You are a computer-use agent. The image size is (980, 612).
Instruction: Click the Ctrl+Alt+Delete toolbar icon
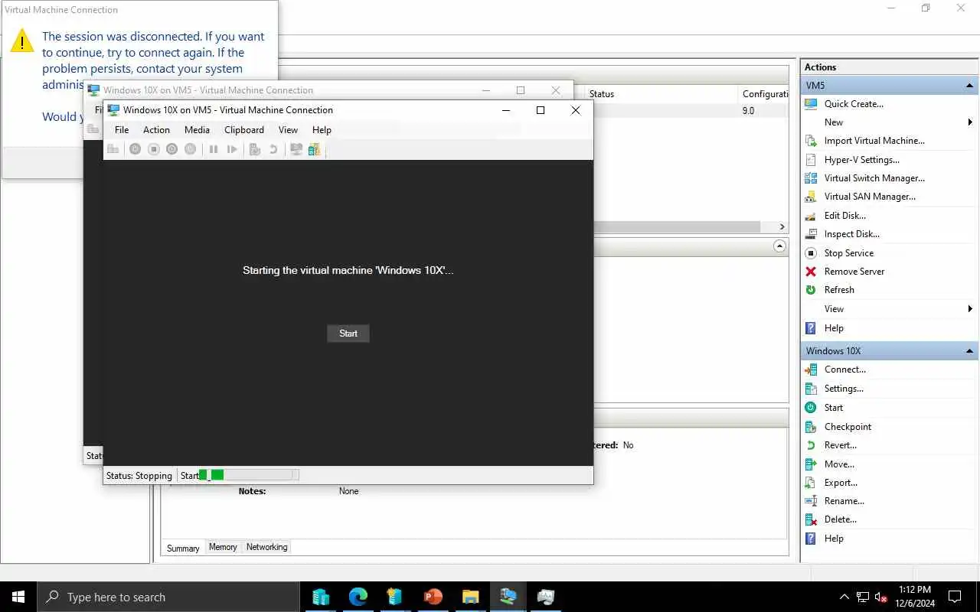pyautogui.click(x=113, y=149)
